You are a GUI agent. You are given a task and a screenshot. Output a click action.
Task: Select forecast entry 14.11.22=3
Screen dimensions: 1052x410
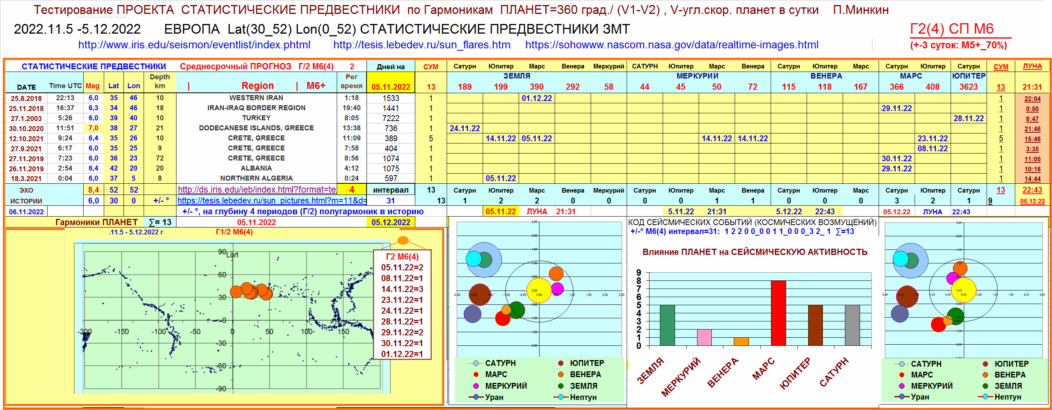(402, 289)
